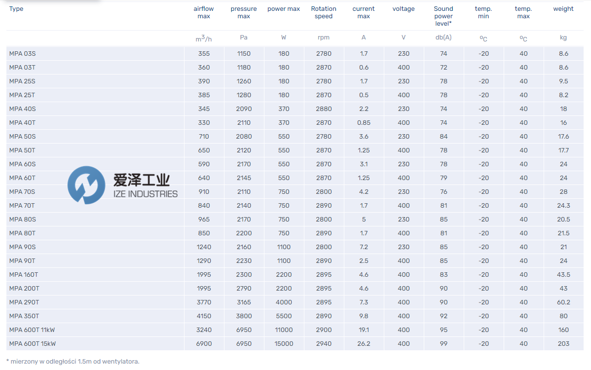Click the MPA 25T type cell
The width and height of the screenshot is (591, 370).
click(x=22, y=95)
